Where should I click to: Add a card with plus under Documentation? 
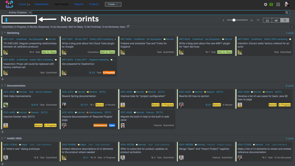click(2, 132)
